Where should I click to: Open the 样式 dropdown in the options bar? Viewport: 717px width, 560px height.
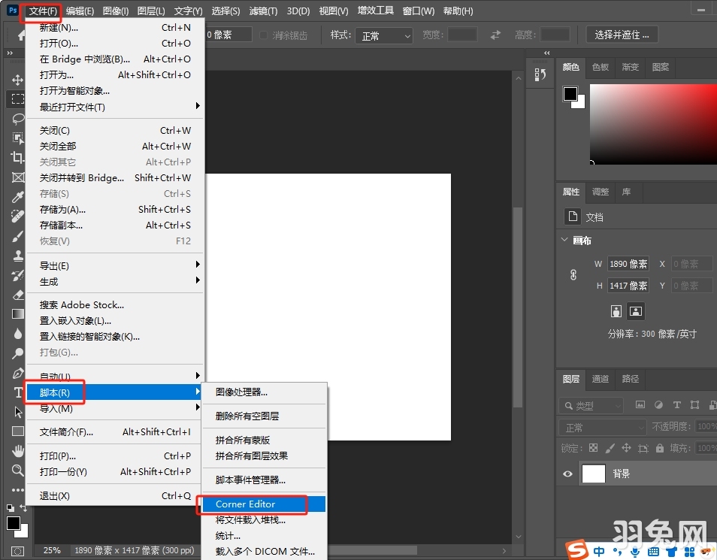(x=383, y=35)
